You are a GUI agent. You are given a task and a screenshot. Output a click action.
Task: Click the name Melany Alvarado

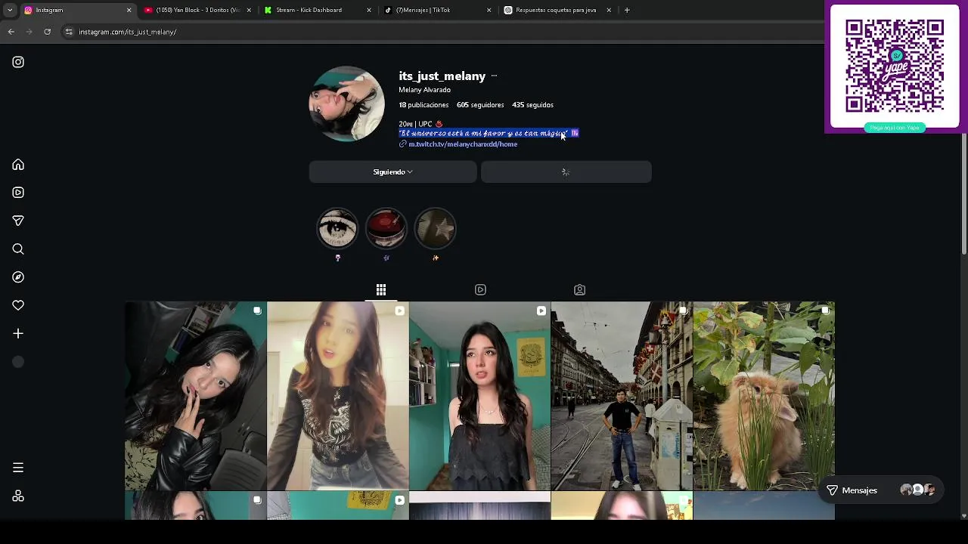pyautogui.click(x=424, y=90)
